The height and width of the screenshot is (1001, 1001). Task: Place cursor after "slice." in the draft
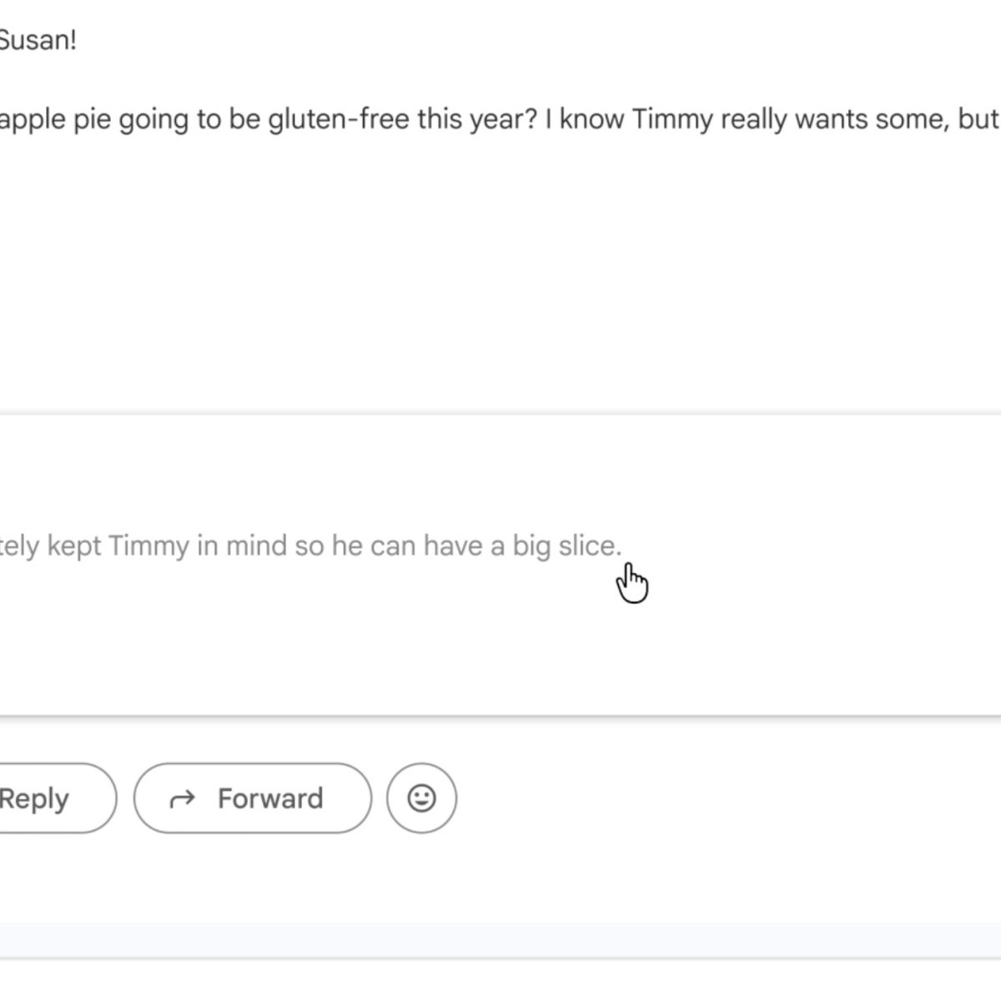(623, 546)
